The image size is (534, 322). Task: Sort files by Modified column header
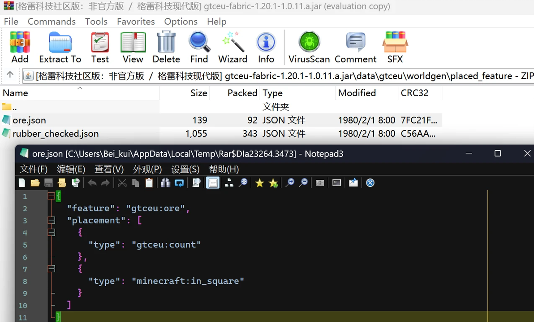click(x=366, y=93)
